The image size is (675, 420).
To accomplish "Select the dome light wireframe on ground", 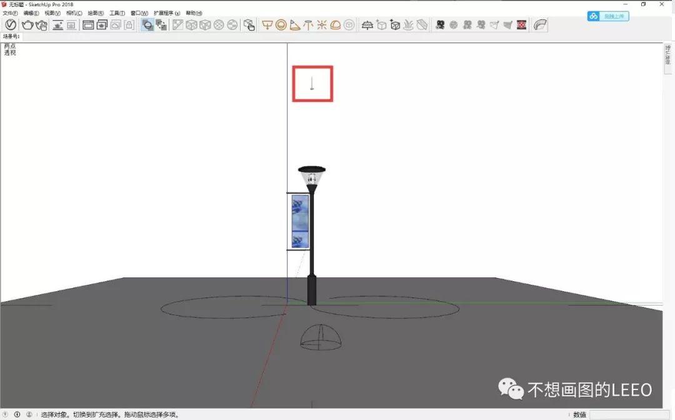I will click(x=321, y=337).
